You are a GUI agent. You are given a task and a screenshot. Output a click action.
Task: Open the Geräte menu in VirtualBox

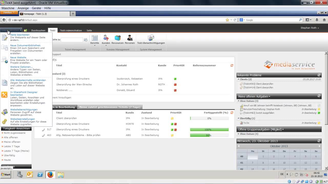(x=36, y=8)
